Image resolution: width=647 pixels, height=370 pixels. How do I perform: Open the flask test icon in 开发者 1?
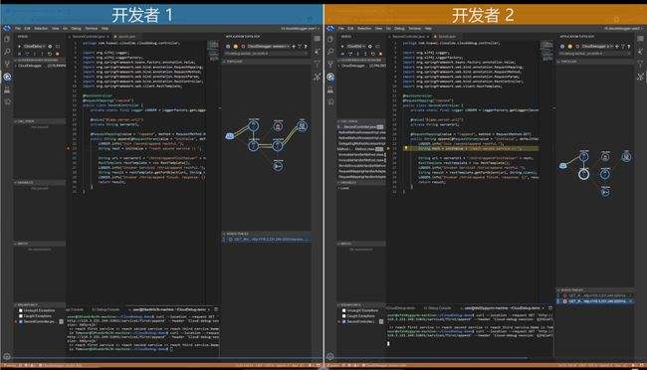point(7,90)
